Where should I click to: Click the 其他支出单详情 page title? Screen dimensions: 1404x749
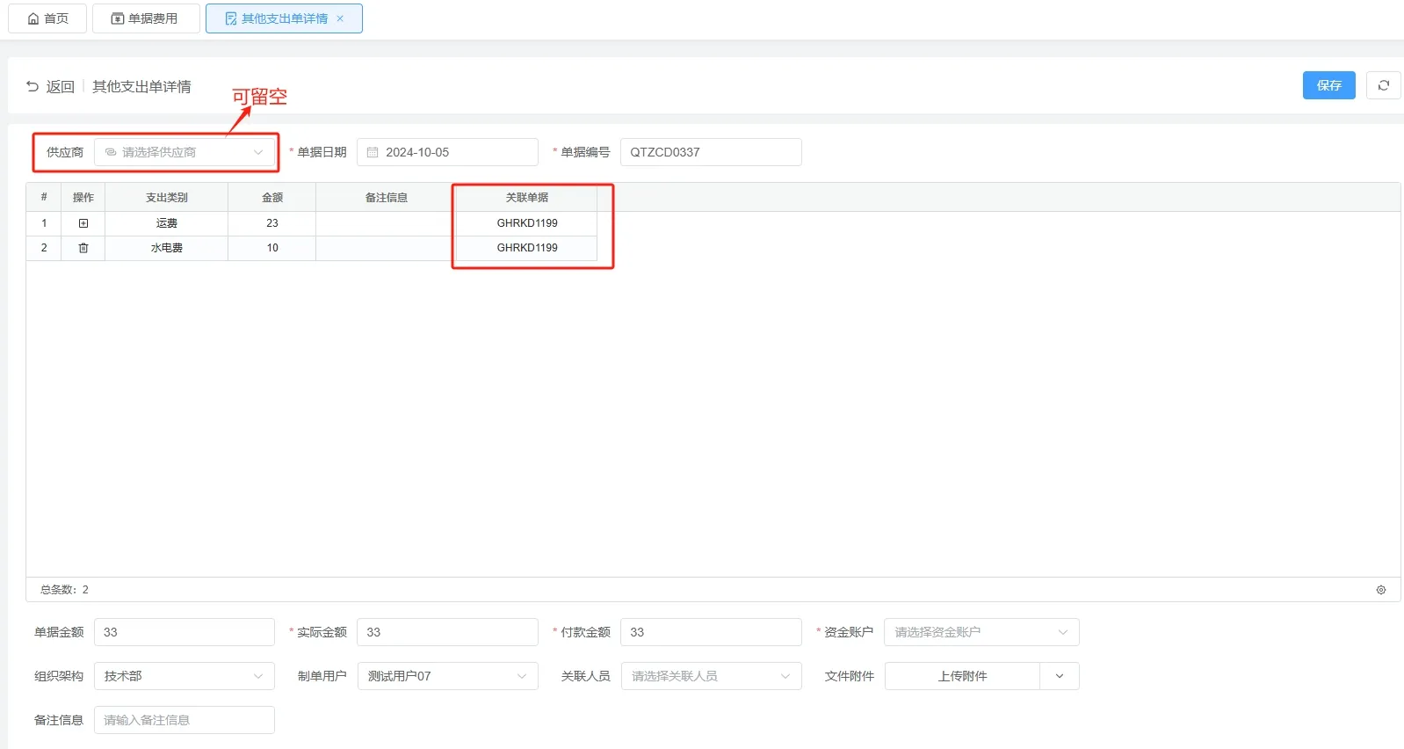tap(141, 86)
